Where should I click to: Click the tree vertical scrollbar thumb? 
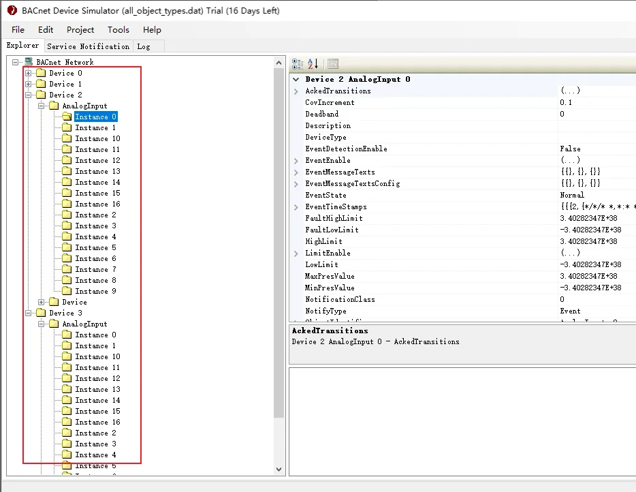click(279, 243)
